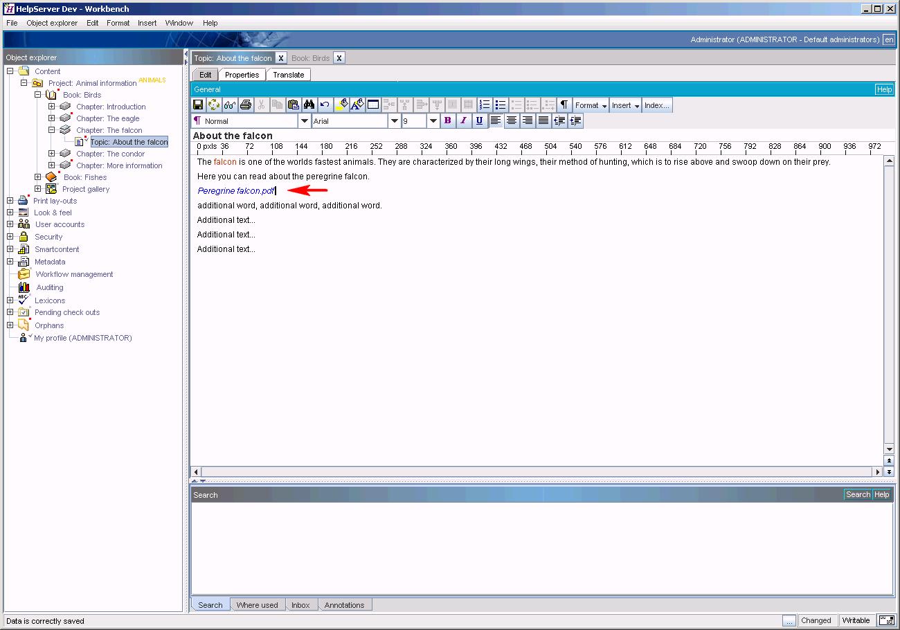The image size is (900, 630).
Task: Align paragraph text to the right
Action: 528,120
